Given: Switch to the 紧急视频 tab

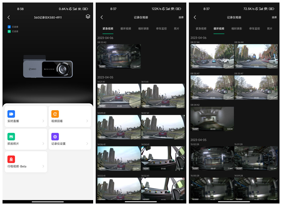Looking at the screenshot, I should pyautogui.click(x=108, y=29).
